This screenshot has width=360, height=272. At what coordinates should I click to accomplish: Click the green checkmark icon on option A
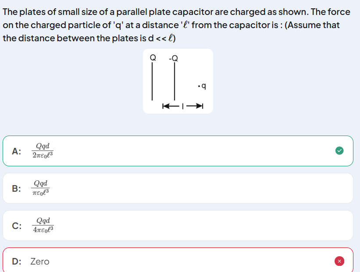coord(339,151)
